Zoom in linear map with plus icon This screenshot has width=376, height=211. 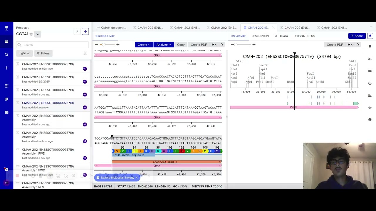(254, 45)
